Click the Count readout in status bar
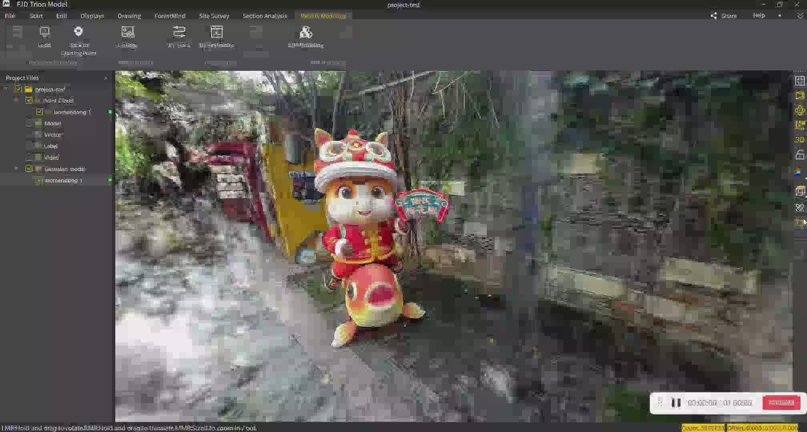This screenshot has width=807, height=432. (703, 428)
